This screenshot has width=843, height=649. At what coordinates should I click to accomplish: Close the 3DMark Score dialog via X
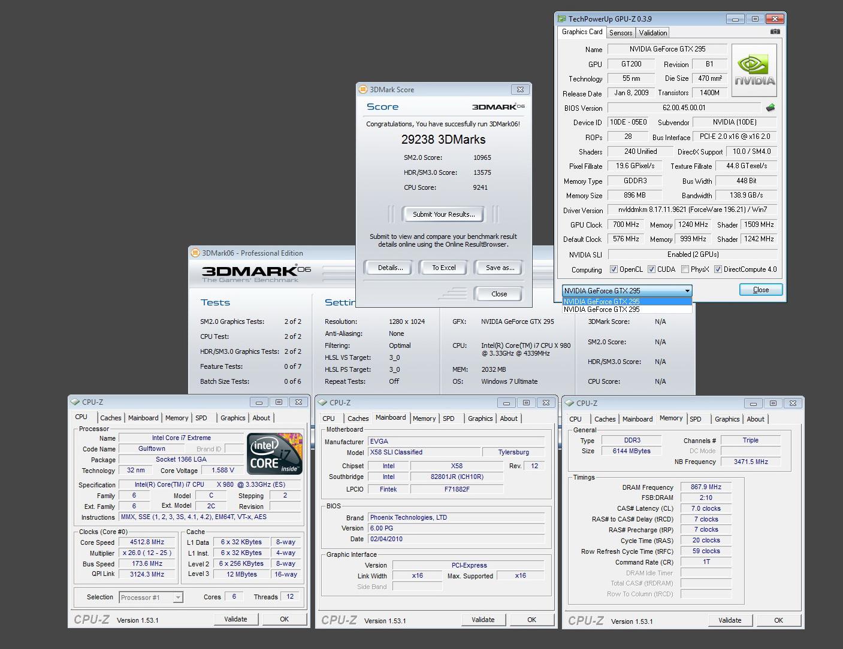[520, 89]
